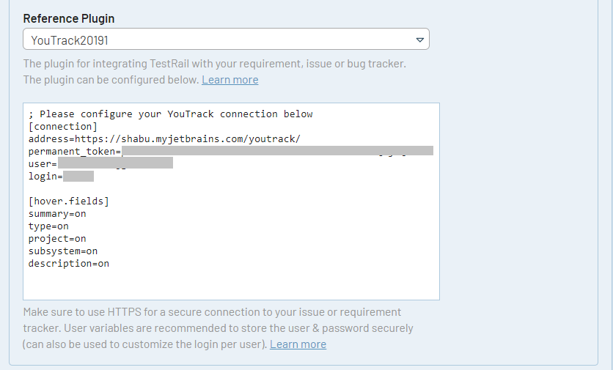This screenshot has width=613, height=370.
Task: Click the address URL line in the configuration
Action: 164,138
